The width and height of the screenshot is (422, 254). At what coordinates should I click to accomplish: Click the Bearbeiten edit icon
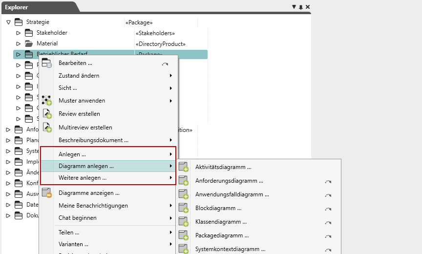pos(46,63)
